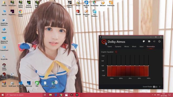Open Task View from the taskbar

[45, 95]
